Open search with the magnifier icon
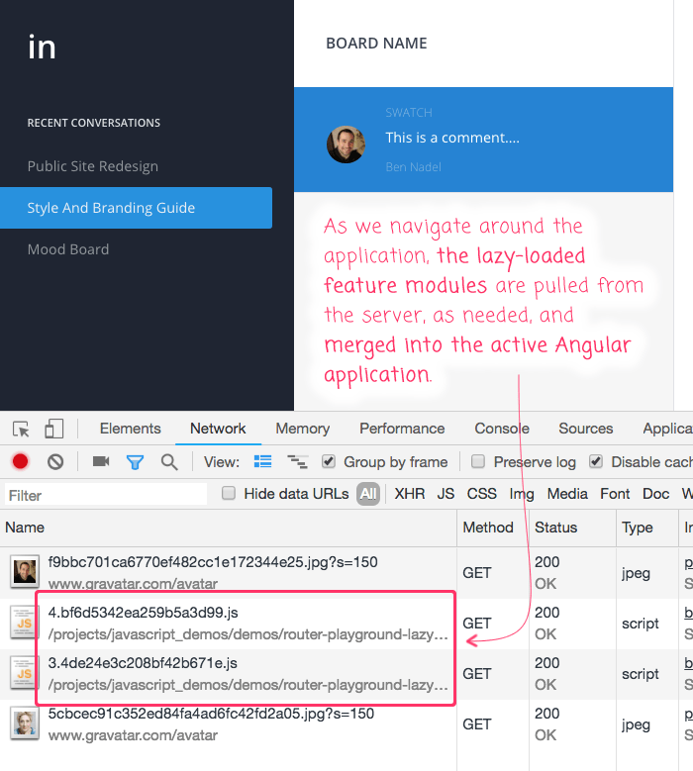This screenshot has width=693, height=771. [x=169, y=462]
